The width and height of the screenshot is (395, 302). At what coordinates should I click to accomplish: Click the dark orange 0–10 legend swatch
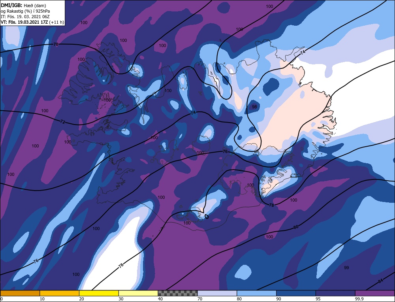[20, 293]
